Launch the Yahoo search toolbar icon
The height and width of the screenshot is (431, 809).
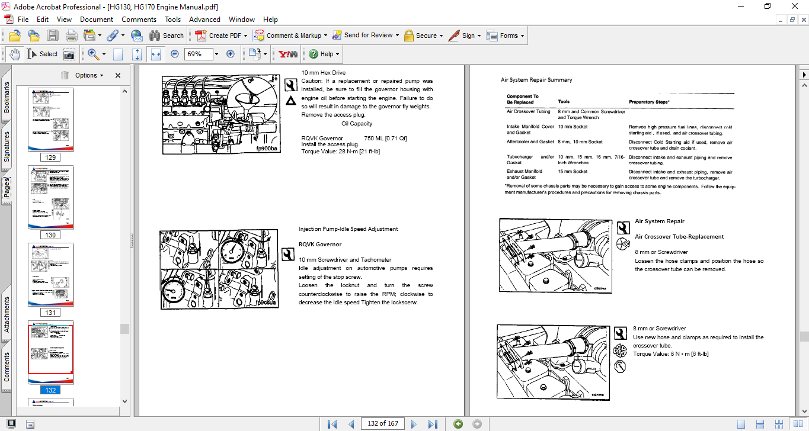287,53
